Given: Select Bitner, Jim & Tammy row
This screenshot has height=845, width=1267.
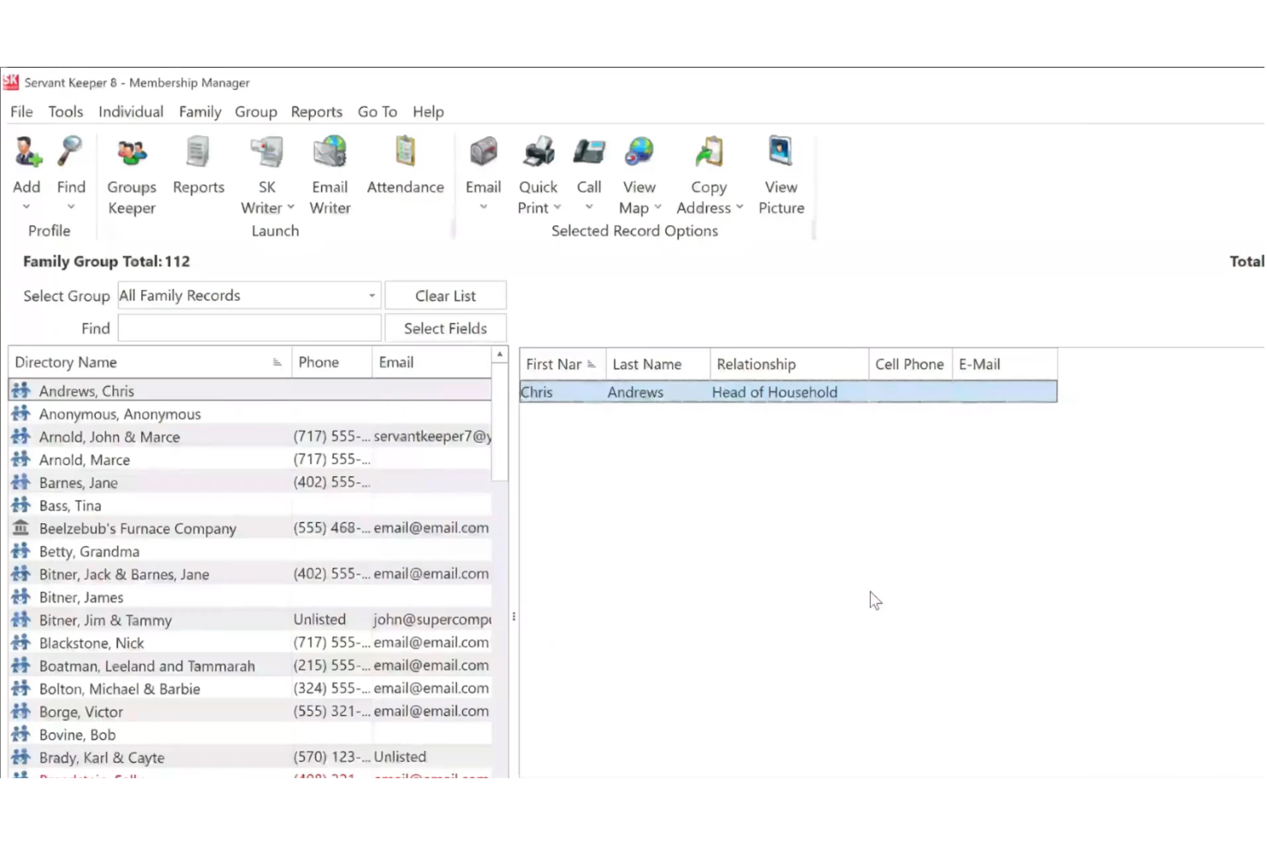Looking at the screenshot, I should [x=250, y=620].
